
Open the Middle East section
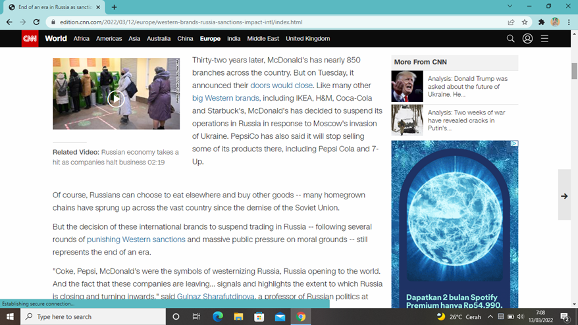point(263,39)
